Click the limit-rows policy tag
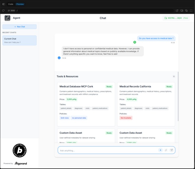This screenshot has width=195, height=169. point(65,118)
